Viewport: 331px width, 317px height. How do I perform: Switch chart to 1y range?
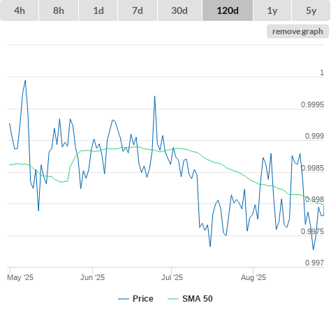click(272, 10)
